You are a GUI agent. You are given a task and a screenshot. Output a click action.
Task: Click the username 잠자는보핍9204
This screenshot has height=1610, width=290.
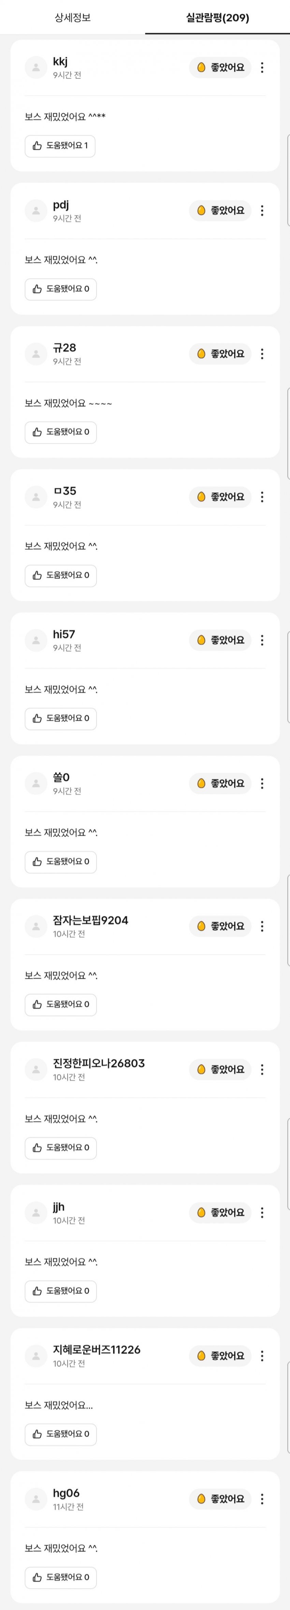pos(90,920)
